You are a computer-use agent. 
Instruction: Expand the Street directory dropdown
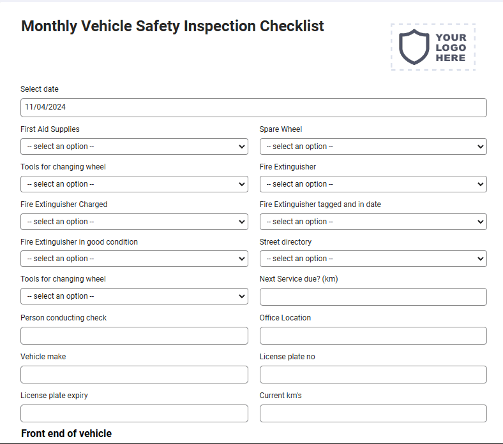[x=373, y=259]
